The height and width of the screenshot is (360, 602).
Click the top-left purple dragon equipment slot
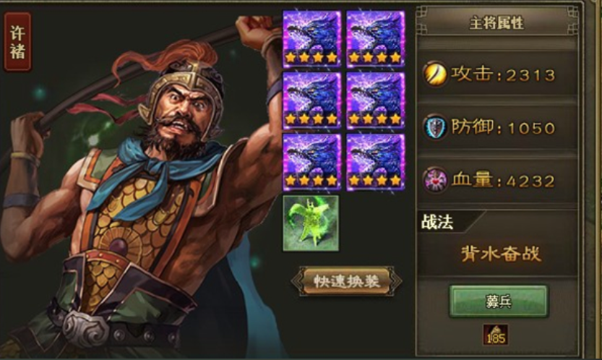[311, 38]
